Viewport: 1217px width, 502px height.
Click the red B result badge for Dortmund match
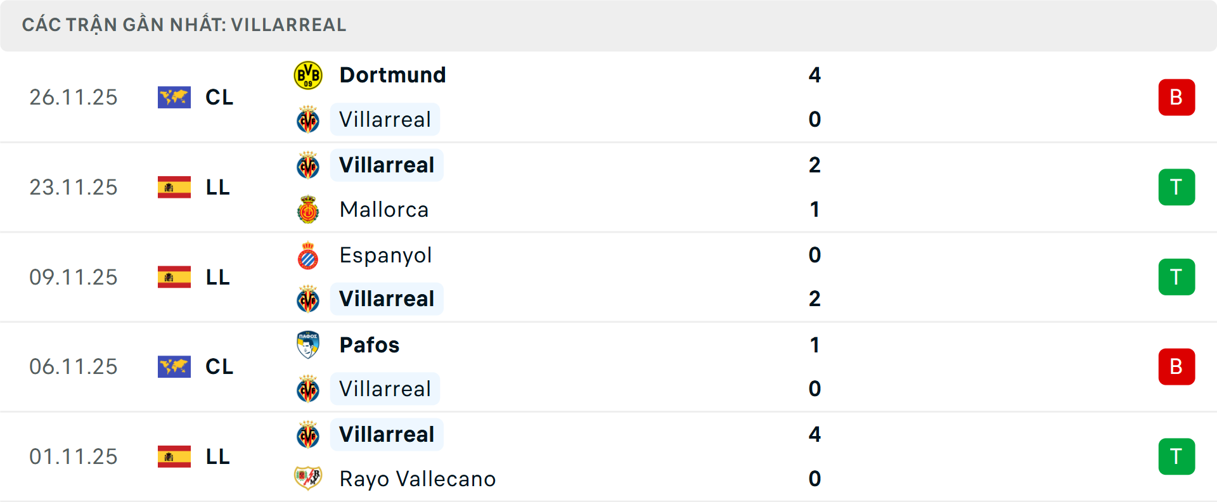click(1176, 98)
